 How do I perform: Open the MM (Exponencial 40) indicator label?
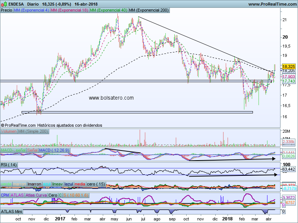click(x=108, y=10)
